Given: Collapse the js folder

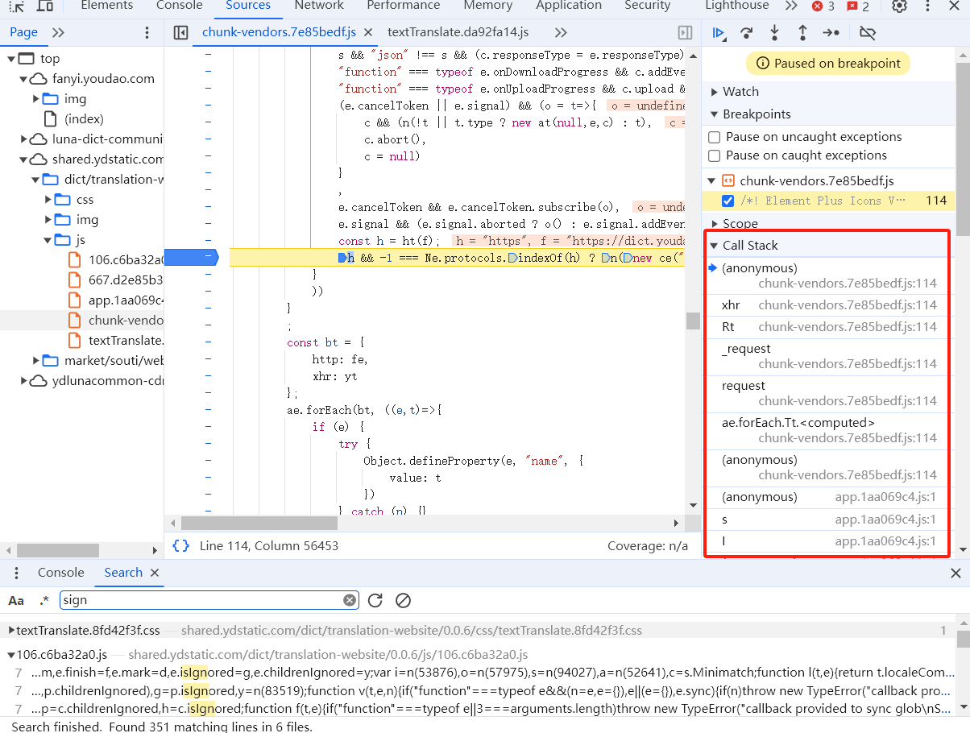Looking at the screenshot, I should coord(48,240).
